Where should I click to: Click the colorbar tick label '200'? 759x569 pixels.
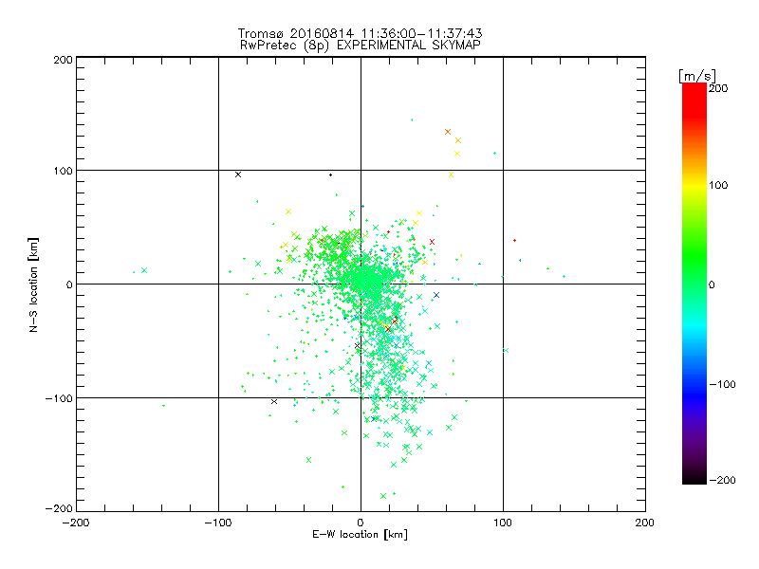(718, 88)
